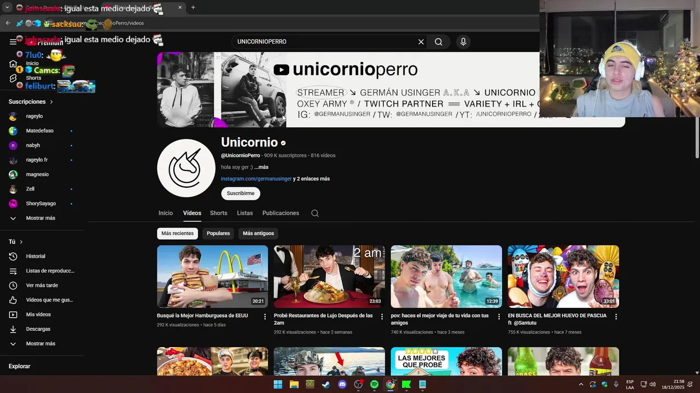Click the Unicornio channel avatar
The image size is (700, 393).
coord(186,168)
